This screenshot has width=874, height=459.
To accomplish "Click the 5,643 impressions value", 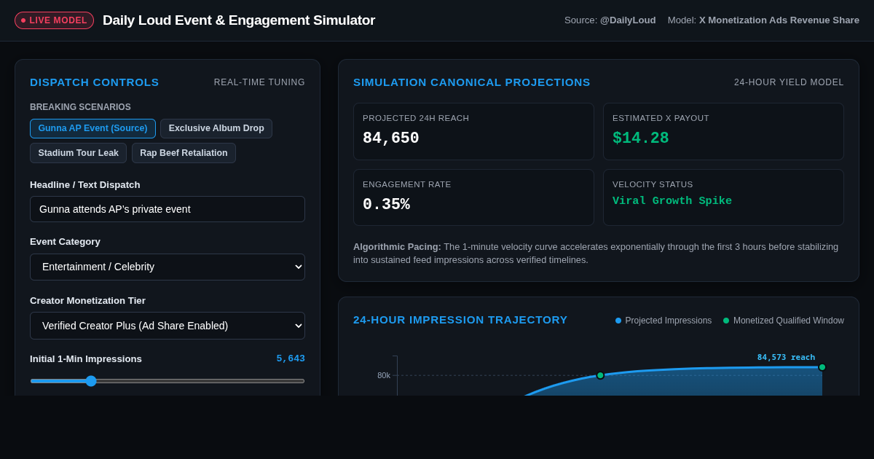I will pyautogui.click(x=291, y=358).
